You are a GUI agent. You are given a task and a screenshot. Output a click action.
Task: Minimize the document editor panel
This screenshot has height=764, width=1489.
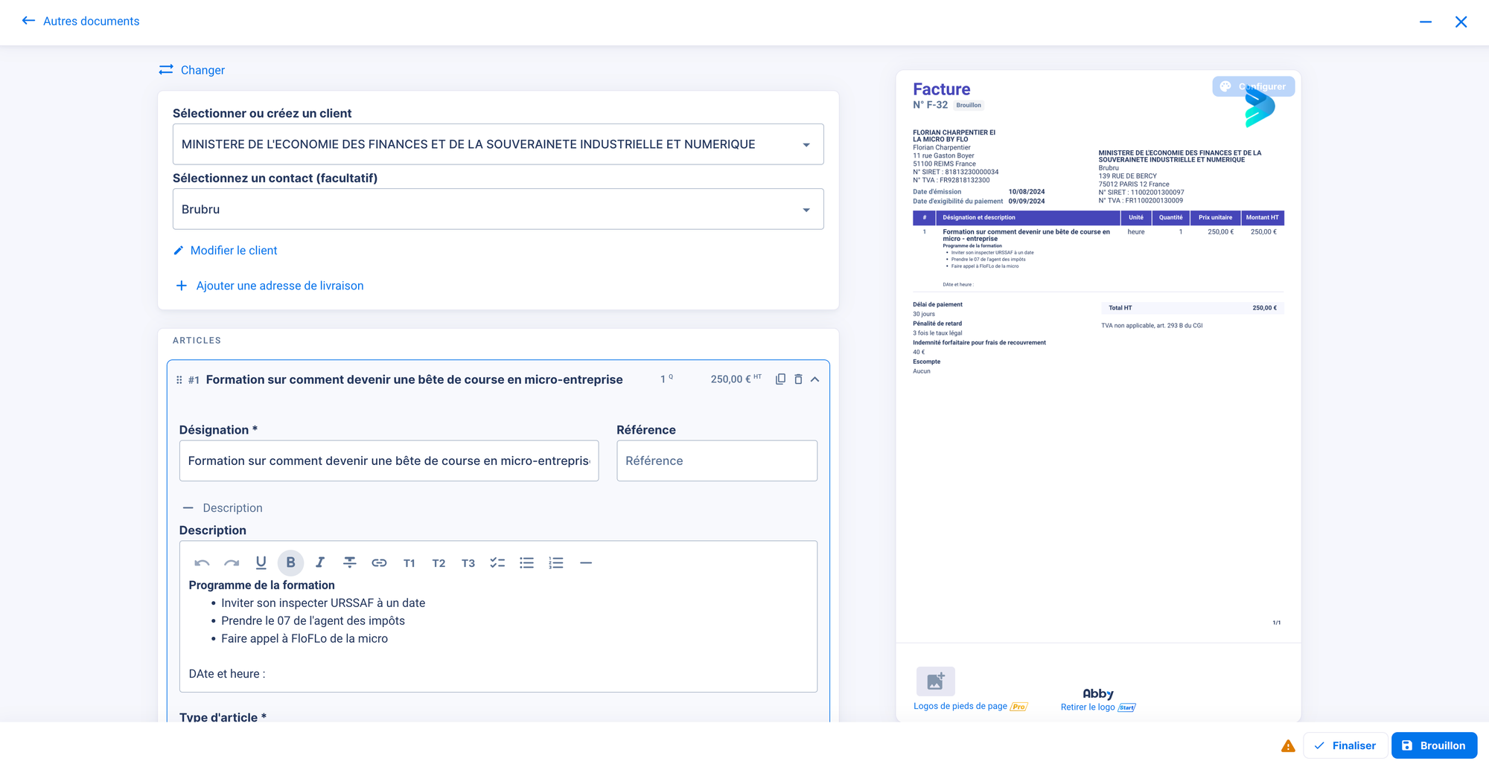coord(1426,22)
